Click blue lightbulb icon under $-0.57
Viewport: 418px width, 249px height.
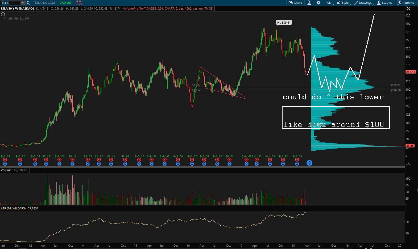(x=204, y=164)
